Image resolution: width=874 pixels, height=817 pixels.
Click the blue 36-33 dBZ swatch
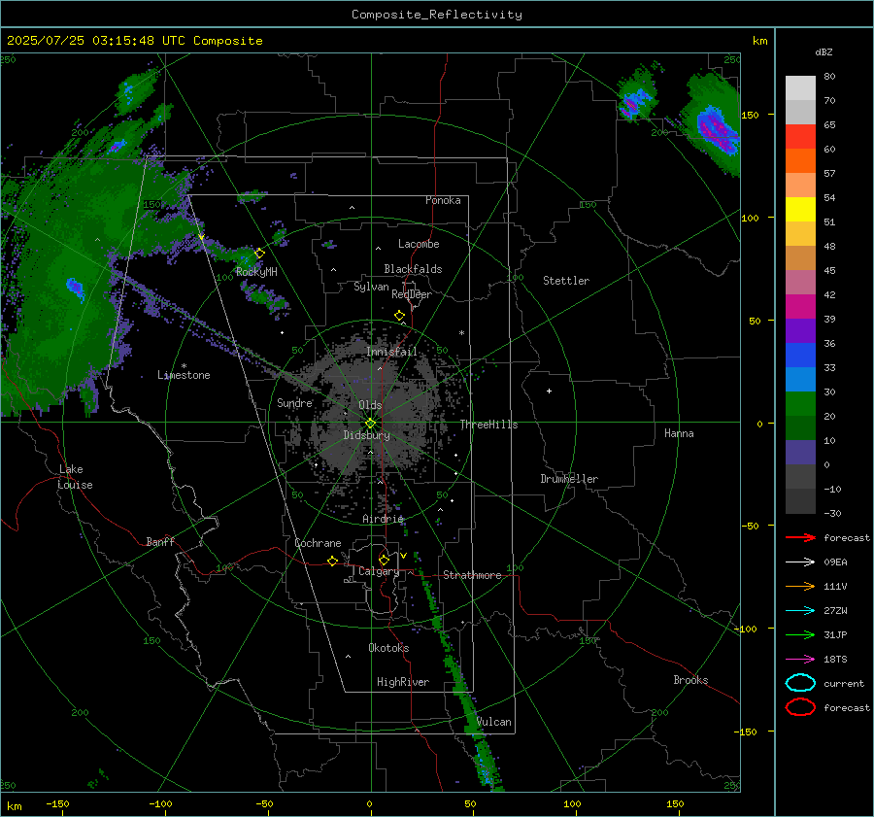click(x=800, y=355)
